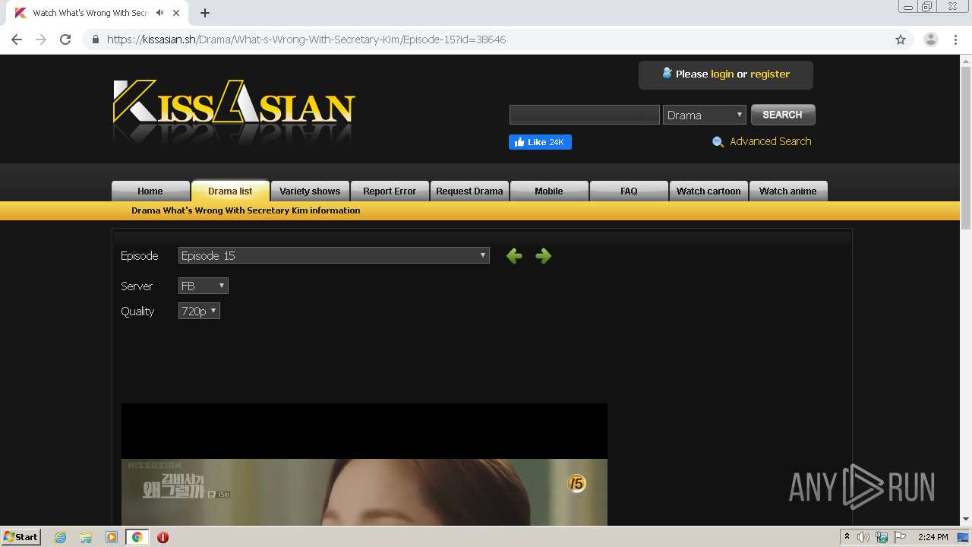Open Request Drama tab

coord(469,191)
